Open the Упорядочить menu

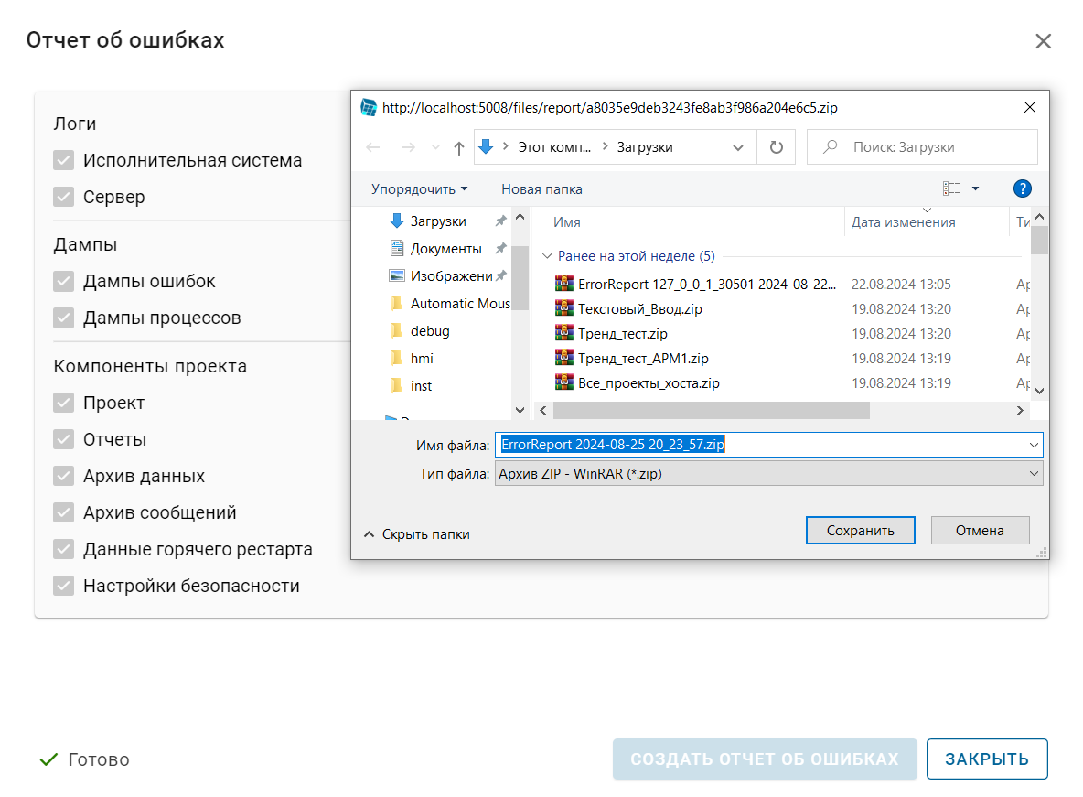click(x=419, y=189)
